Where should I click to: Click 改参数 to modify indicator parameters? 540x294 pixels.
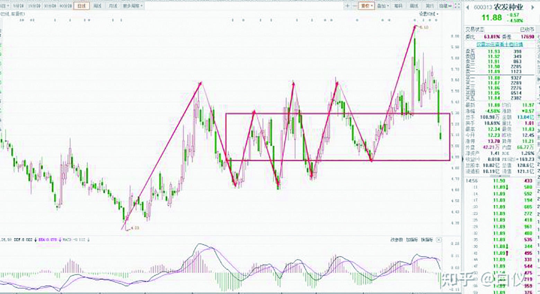point(397,240)
